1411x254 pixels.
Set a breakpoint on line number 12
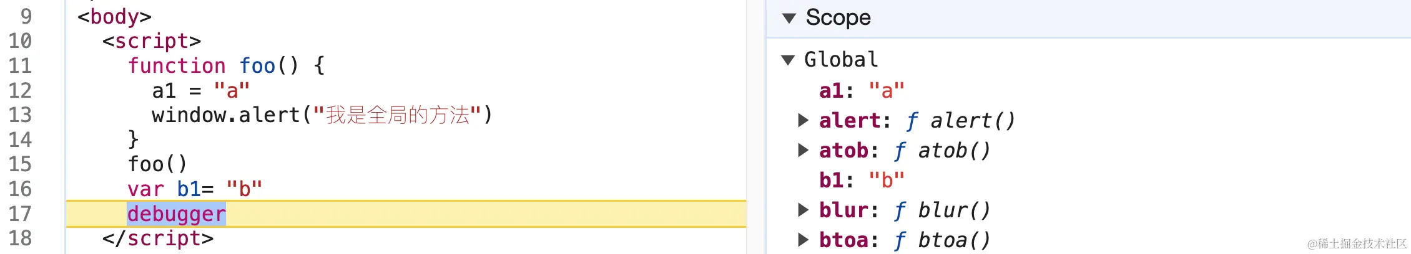pyautogui.click(x=20, y=91)
